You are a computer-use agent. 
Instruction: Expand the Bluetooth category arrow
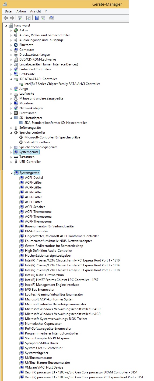click(x=11, y=45)
